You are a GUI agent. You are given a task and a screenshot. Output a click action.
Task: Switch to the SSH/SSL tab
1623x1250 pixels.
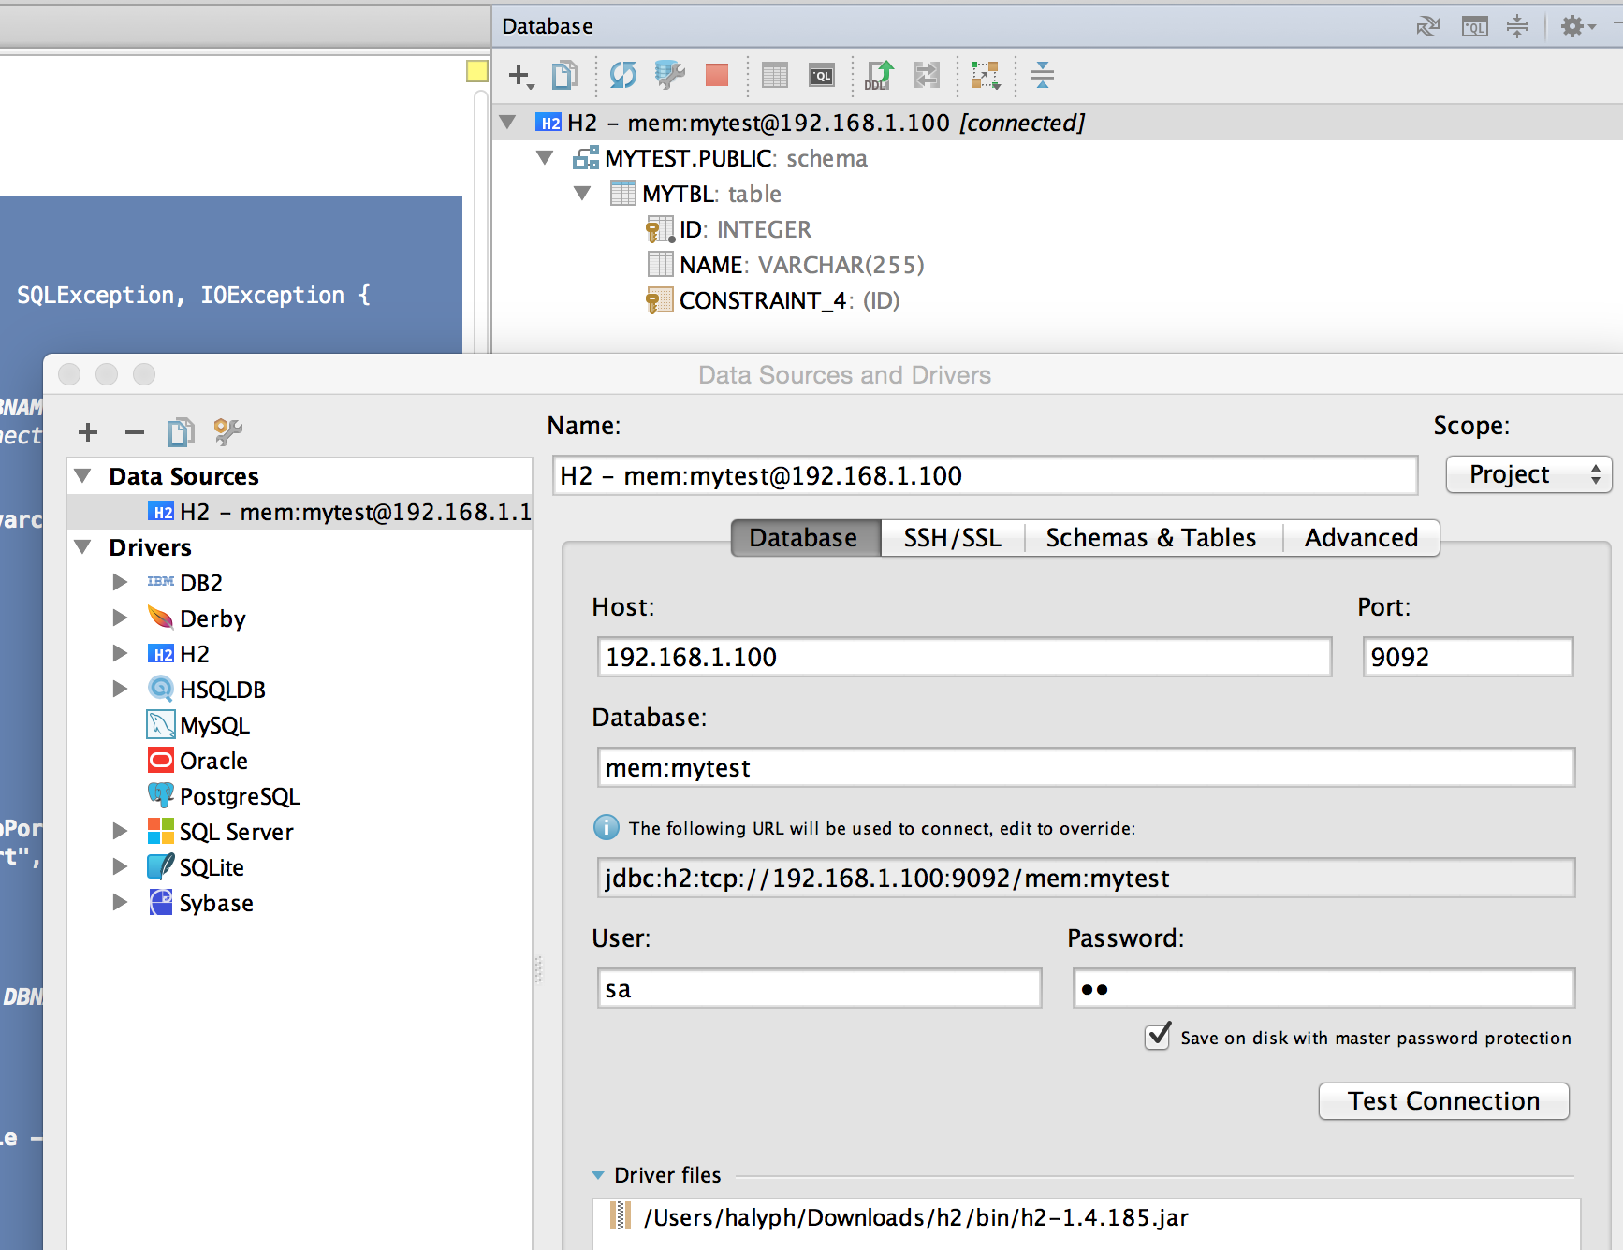pos(953,538)
